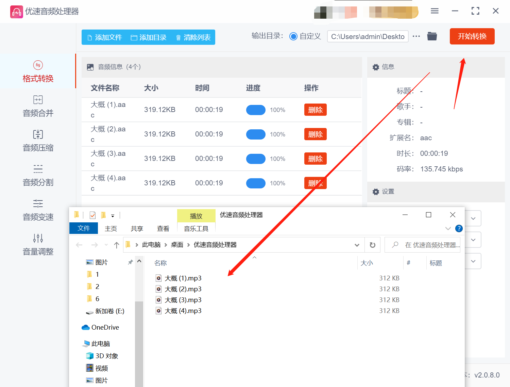Open the explorer address bar dropdown
Viewport: 510px width, 387px height.
pos(357,245)
